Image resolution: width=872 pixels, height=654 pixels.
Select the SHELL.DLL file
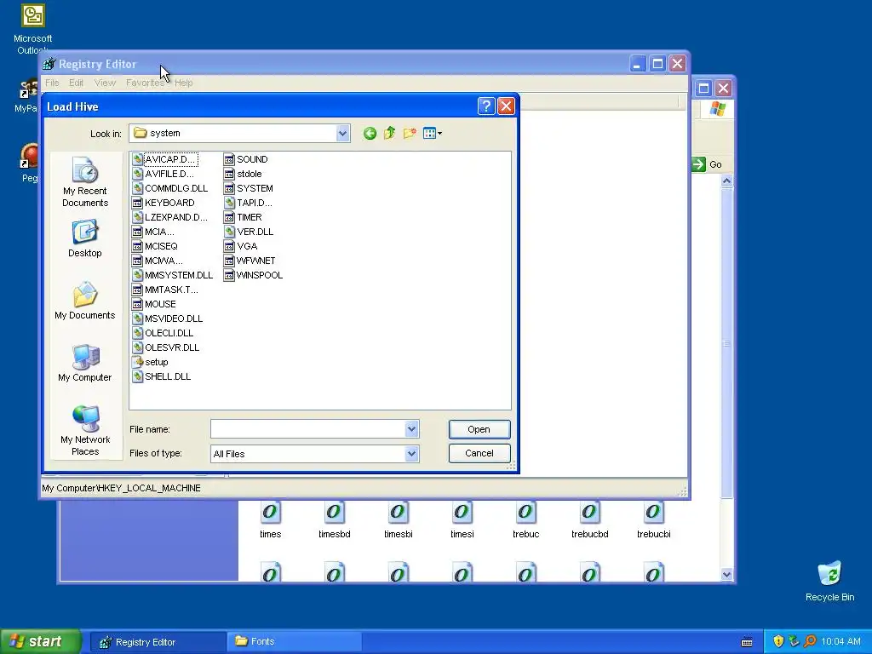[x=162, y=376]
